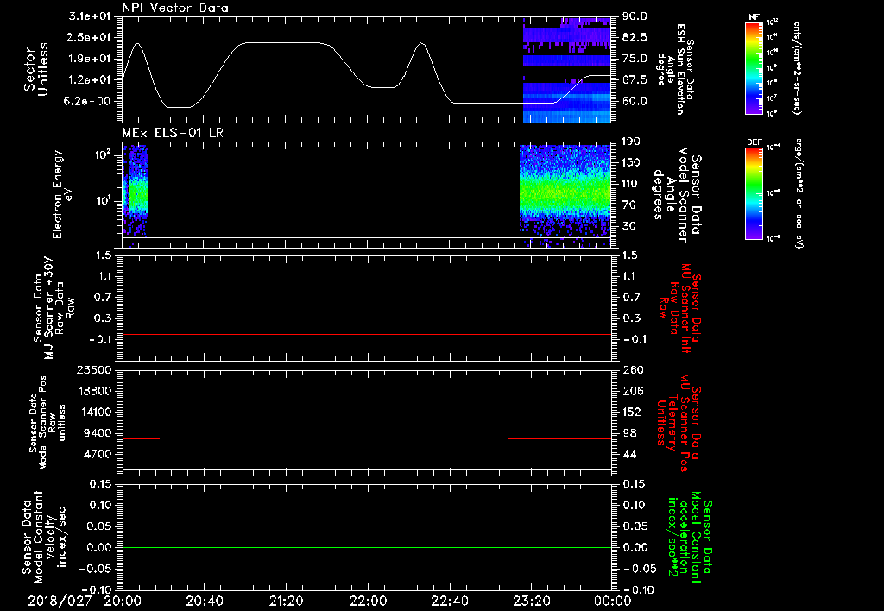884x611 pixels.
Task: Click the '2.5e+01' sector tick label
Action: click(90, 37)
